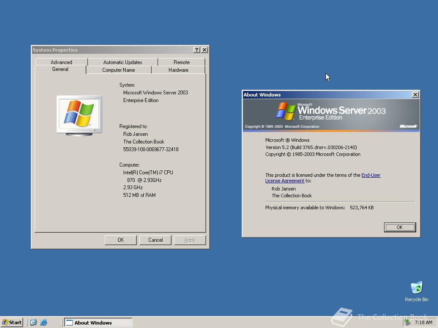Select the General tab

(60, 70)
